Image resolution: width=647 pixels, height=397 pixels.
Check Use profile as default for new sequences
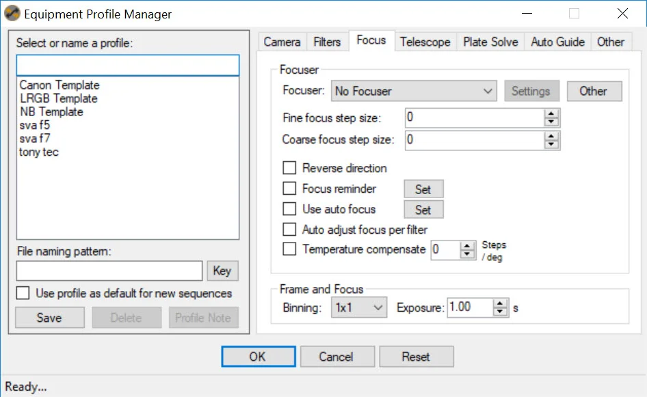(23, 293)
